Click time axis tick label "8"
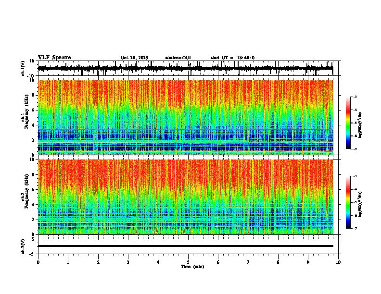The width and height of the screenshot is (381, 294). [x=278, y=262]
